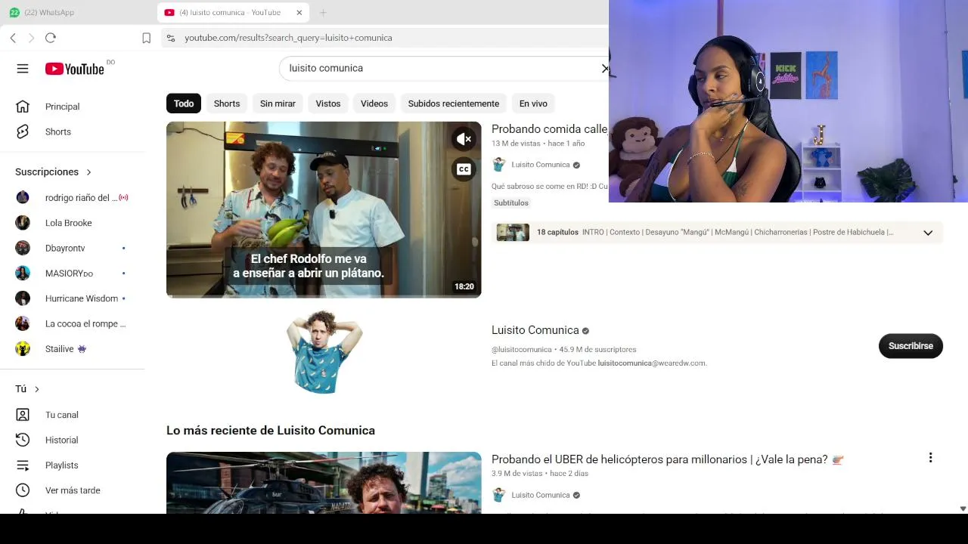968x544 pixels.
Task: Open Tu canal in the sidebar
Action: pos(62,415)
